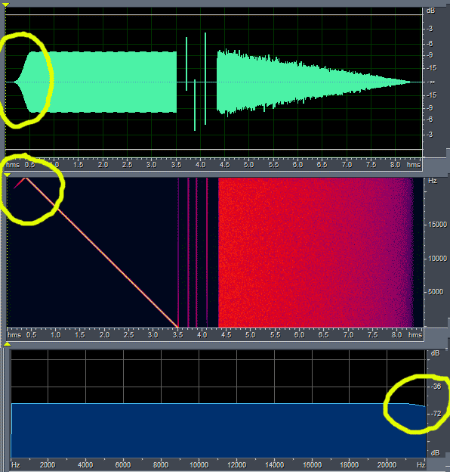Click the right hms label on the spectrogram ruler

[415, 335]
